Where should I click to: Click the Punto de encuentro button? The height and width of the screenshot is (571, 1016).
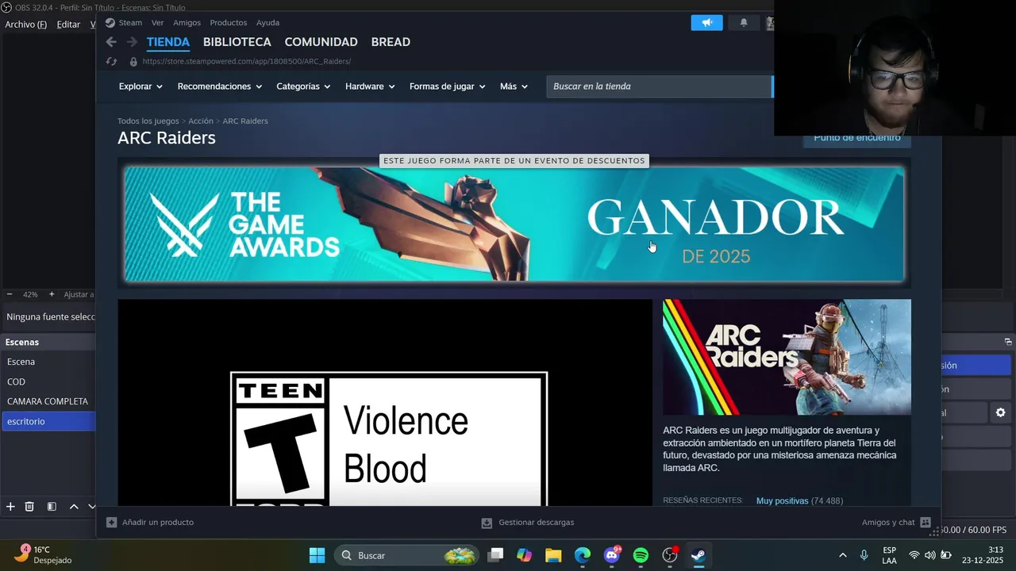click(x=857, y=139)
